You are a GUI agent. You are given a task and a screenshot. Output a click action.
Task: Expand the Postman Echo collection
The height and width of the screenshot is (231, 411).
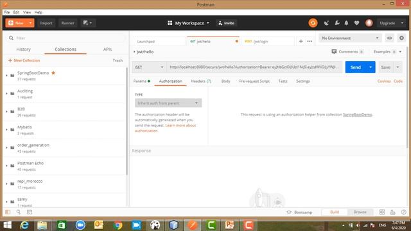click(6, 166)
